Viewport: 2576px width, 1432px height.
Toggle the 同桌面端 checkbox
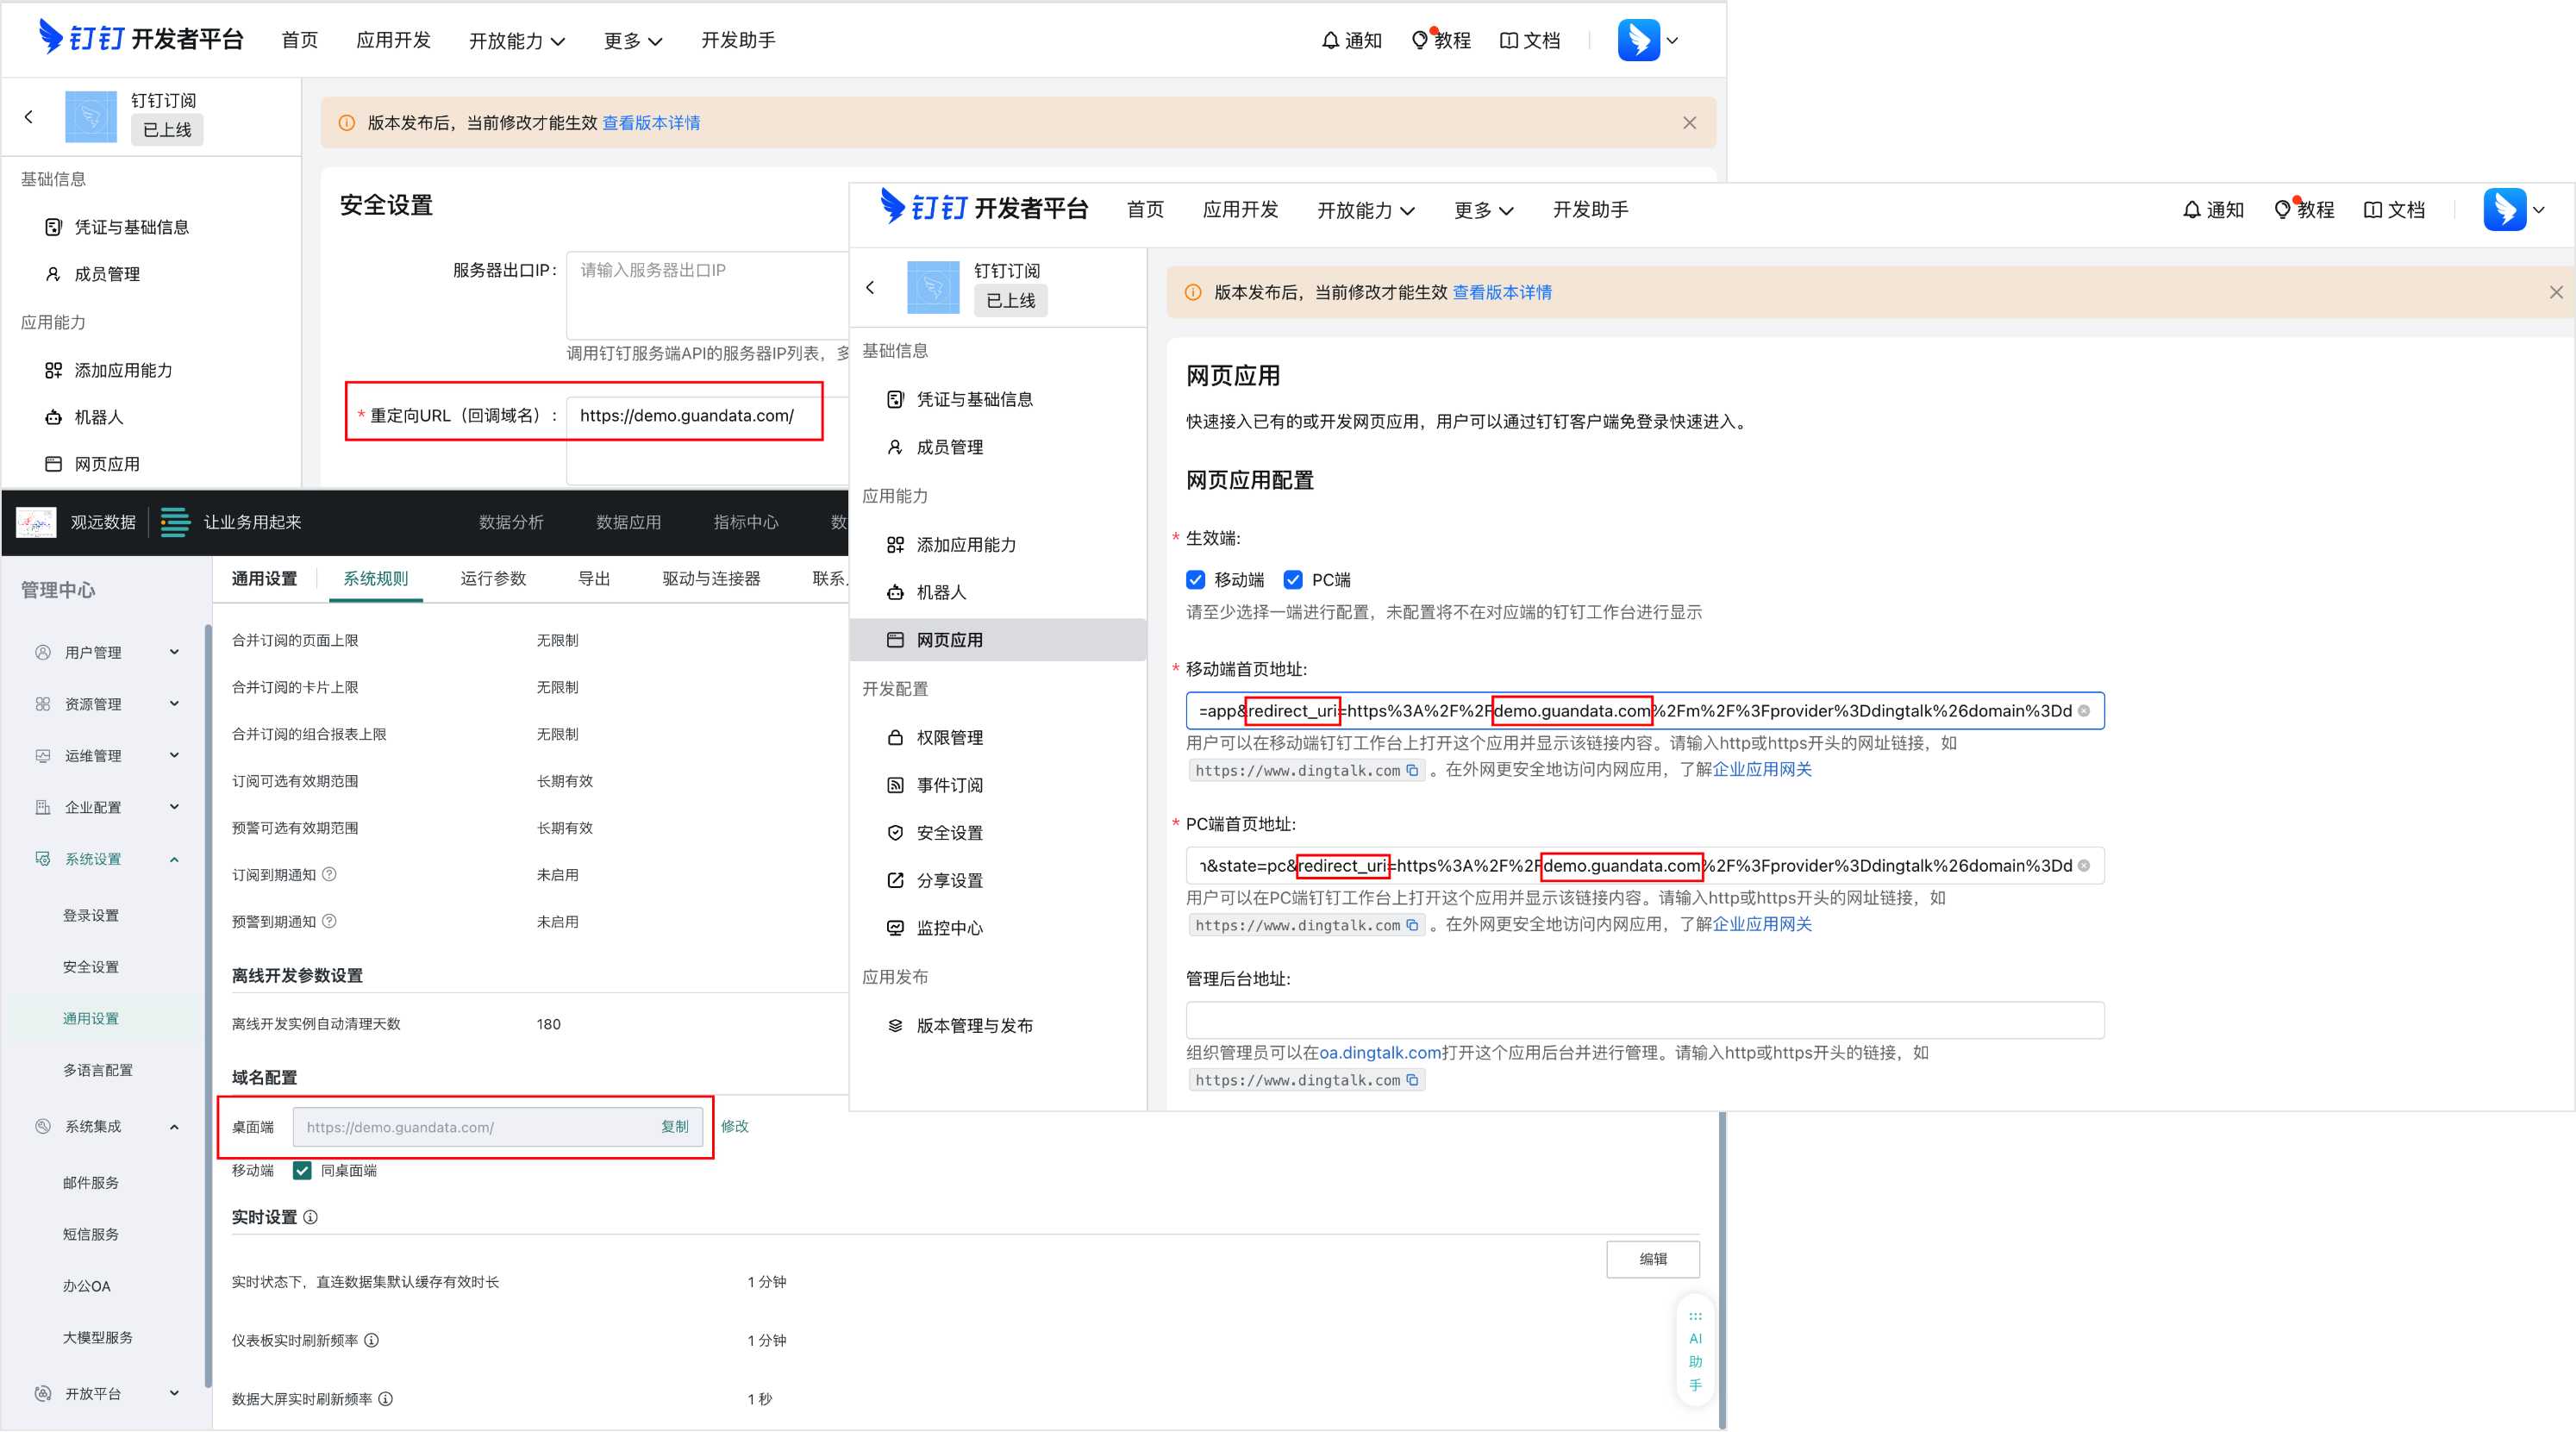pyautogui.click(x=302, y=1170)
